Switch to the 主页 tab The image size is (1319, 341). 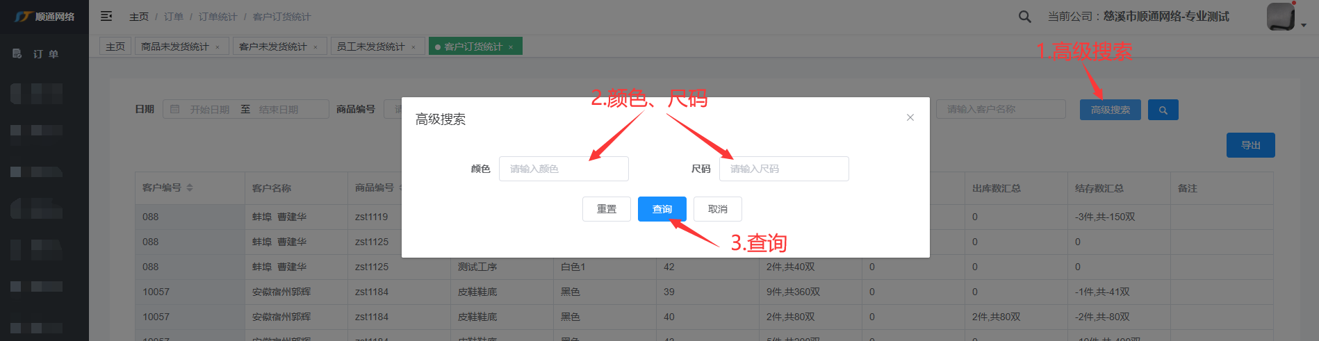(x=115, y=47)
